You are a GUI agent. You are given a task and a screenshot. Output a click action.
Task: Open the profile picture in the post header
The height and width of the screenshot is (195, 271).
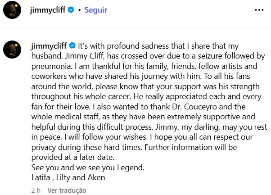[12, 10]
